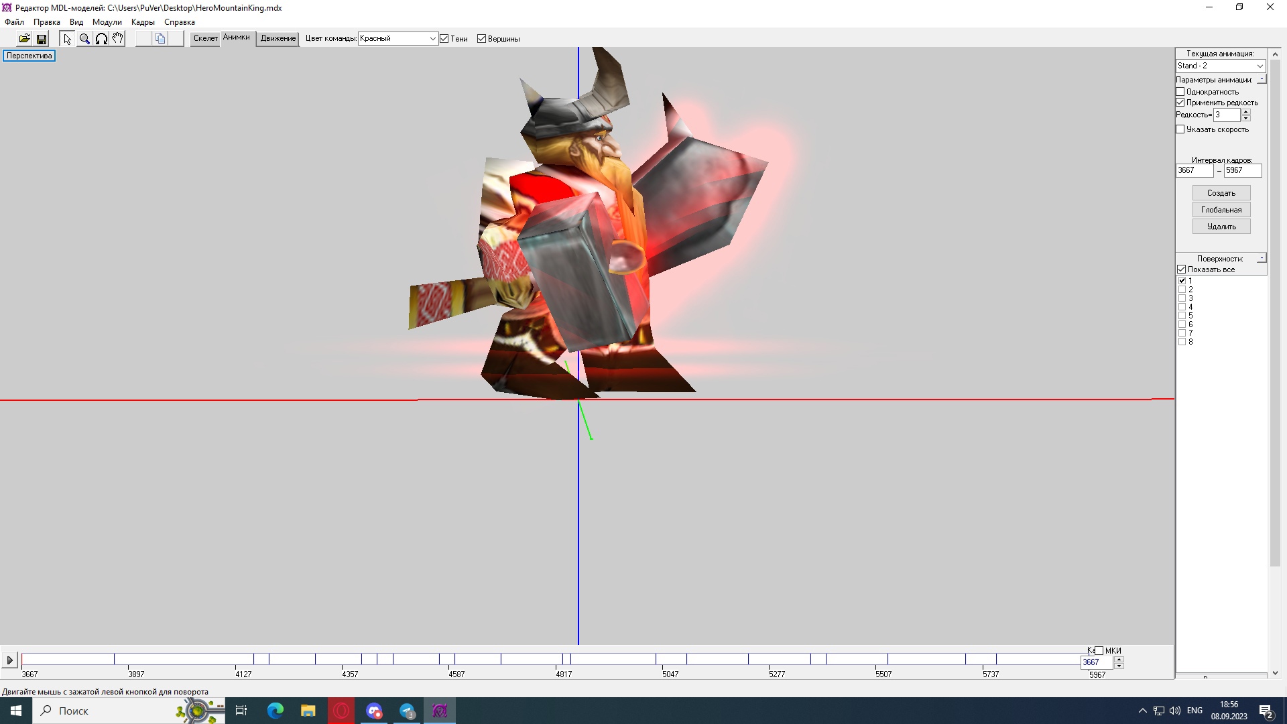
Task: Collapse the Параметры анимации section
Action: [1262, 79]
